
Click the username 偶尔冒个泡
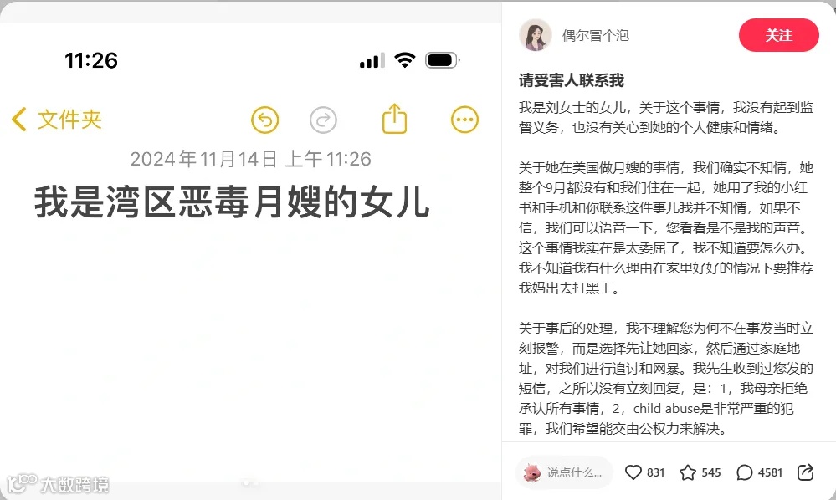(596, 36)
